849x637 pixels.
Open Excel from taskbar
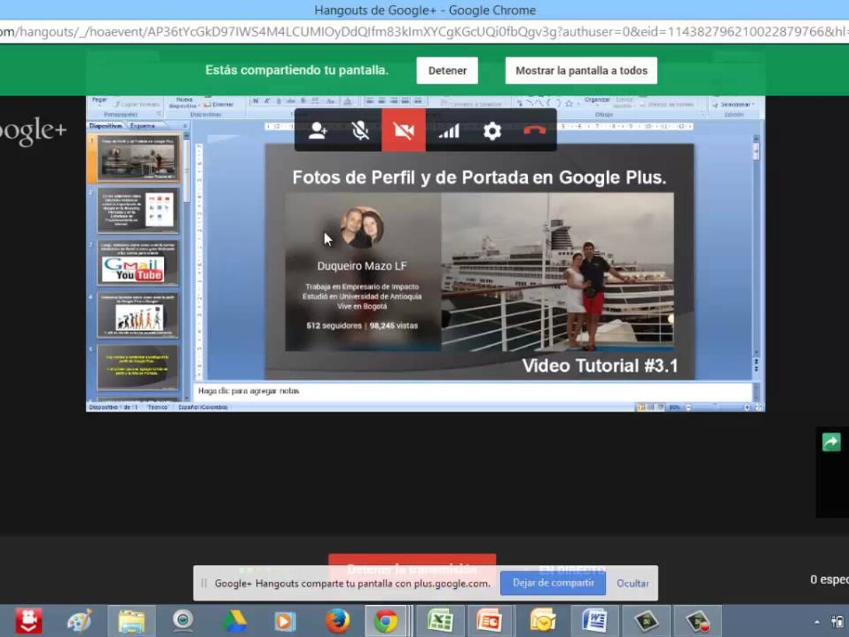coord(440,621)
